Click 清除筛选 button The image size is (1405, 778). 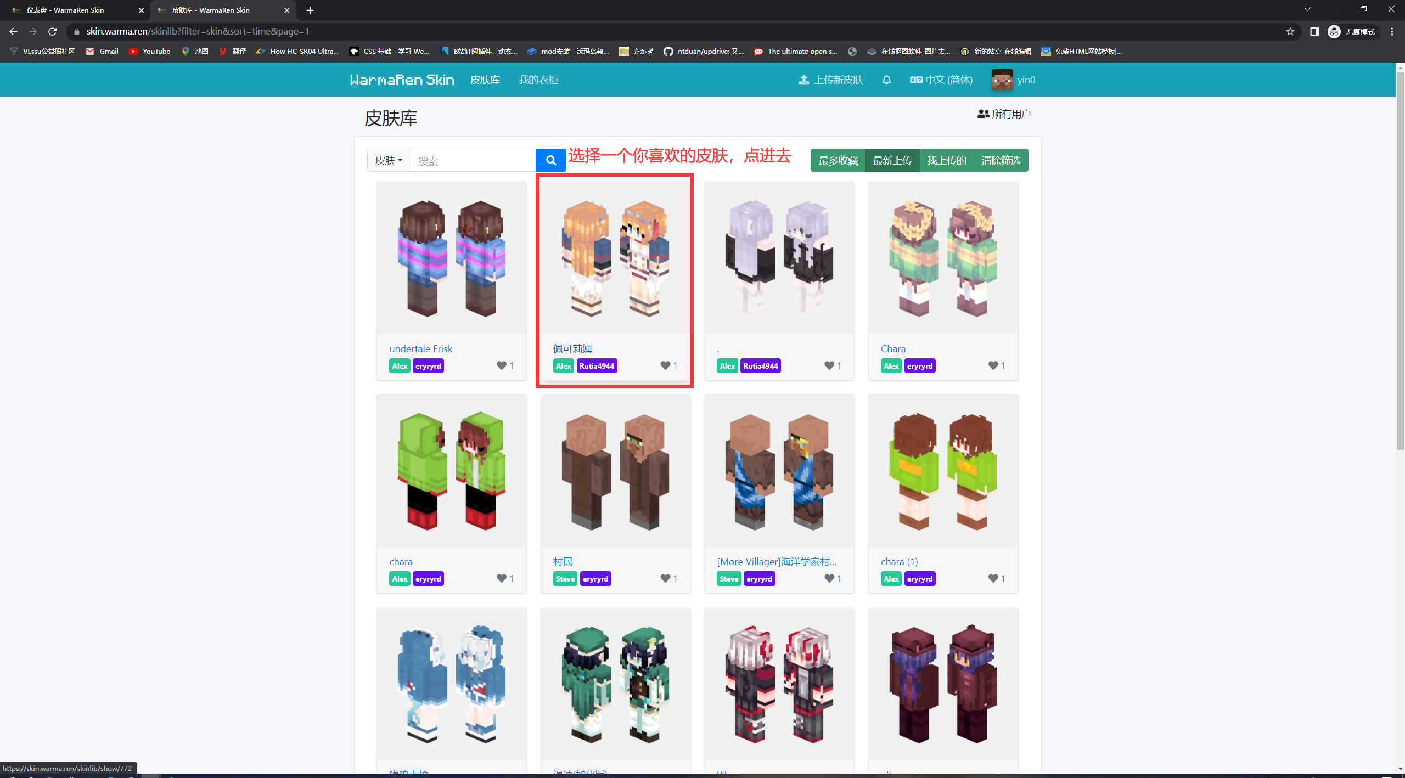[x=1001, y=160]
